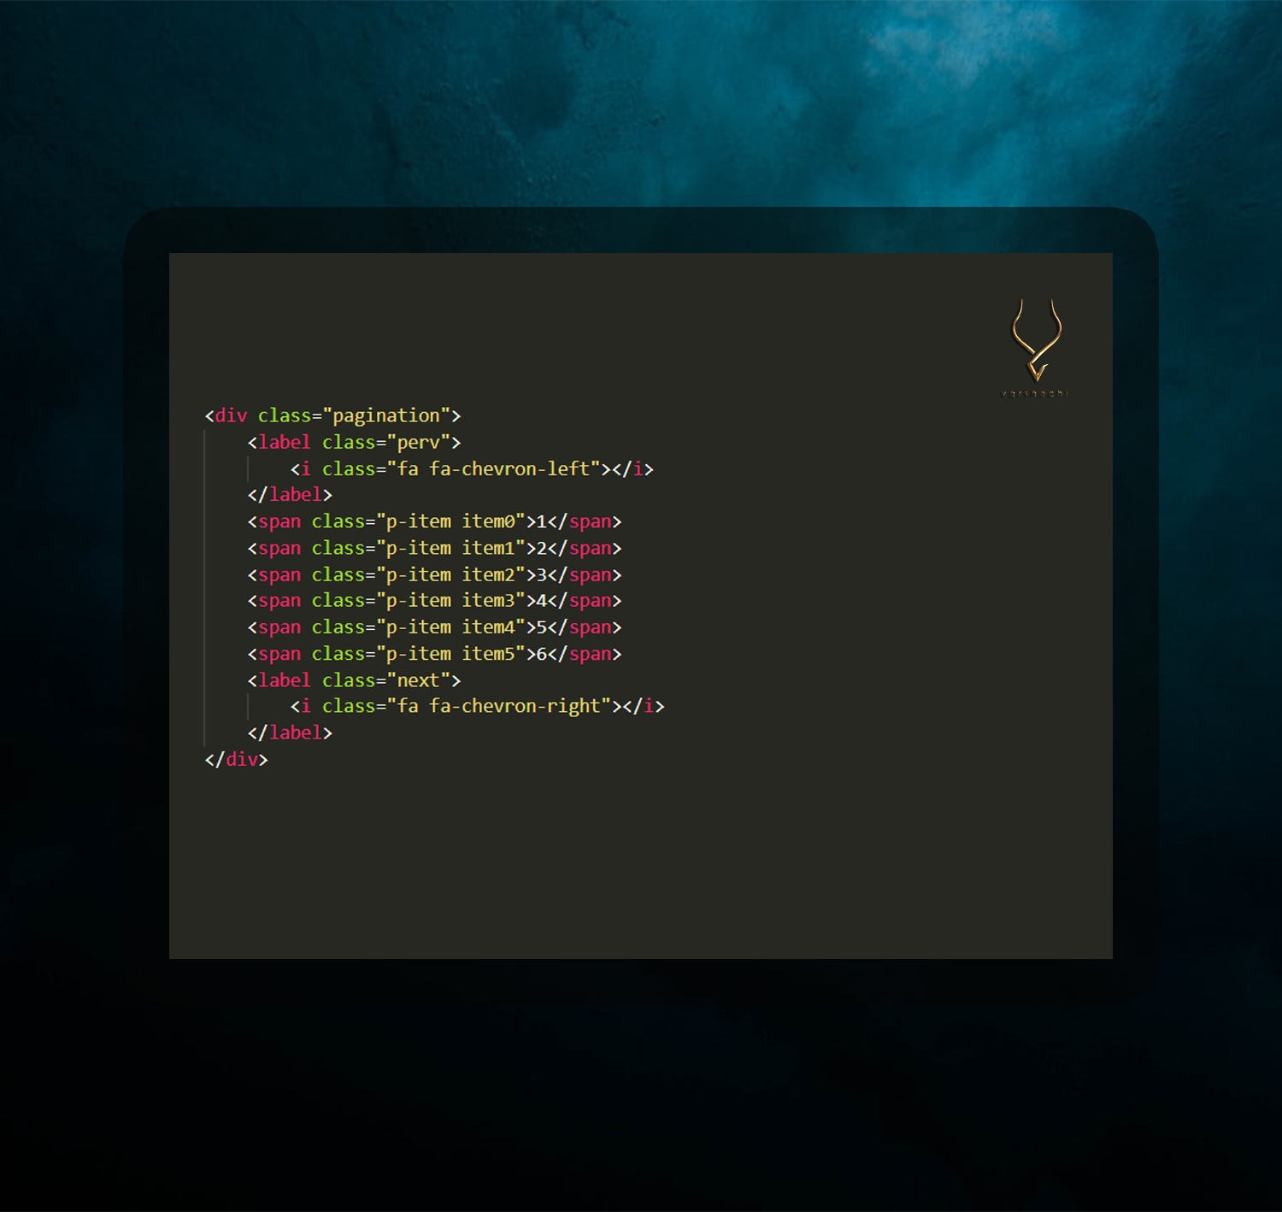Click the second i element tag
The width and height of the screenshot is (1282, 1212).
(x=305, y=706)
